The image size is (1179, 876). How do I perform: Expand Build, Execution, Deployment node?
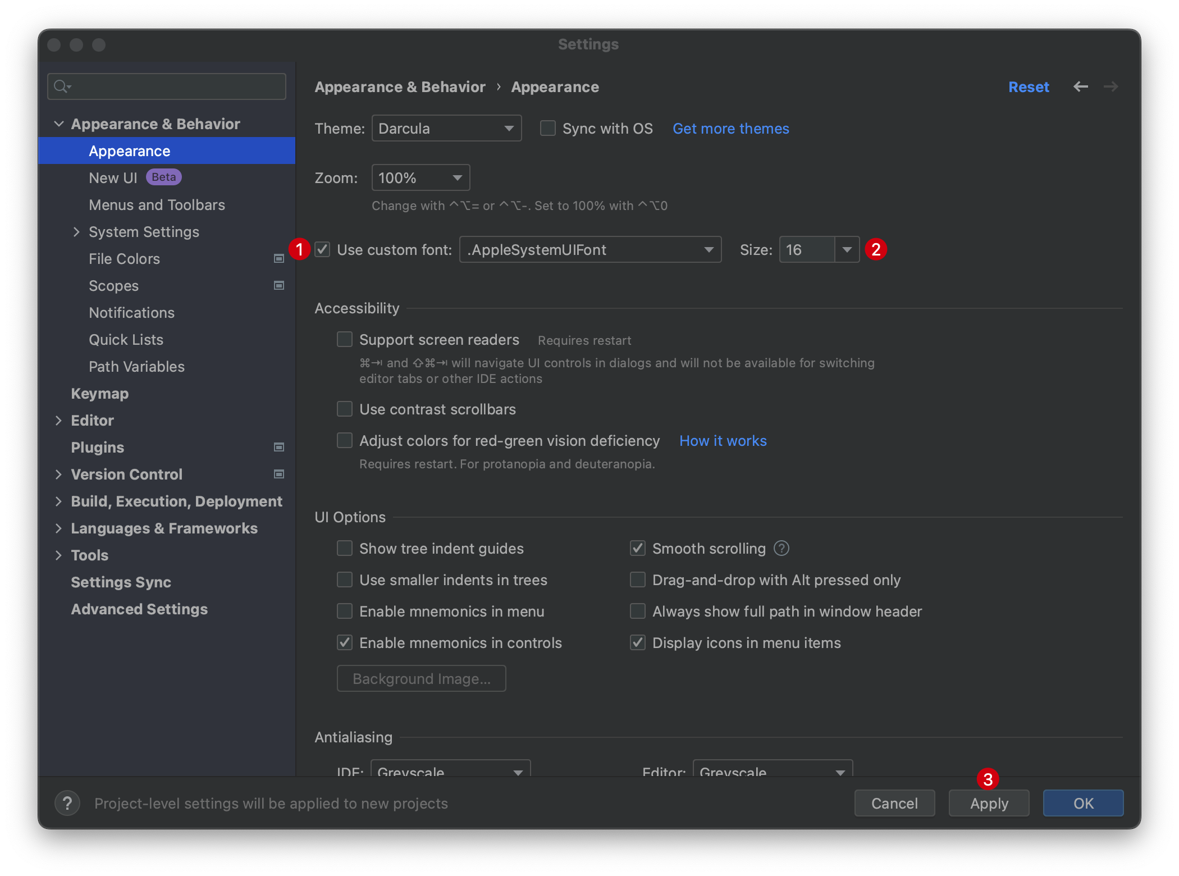[58, 501]
